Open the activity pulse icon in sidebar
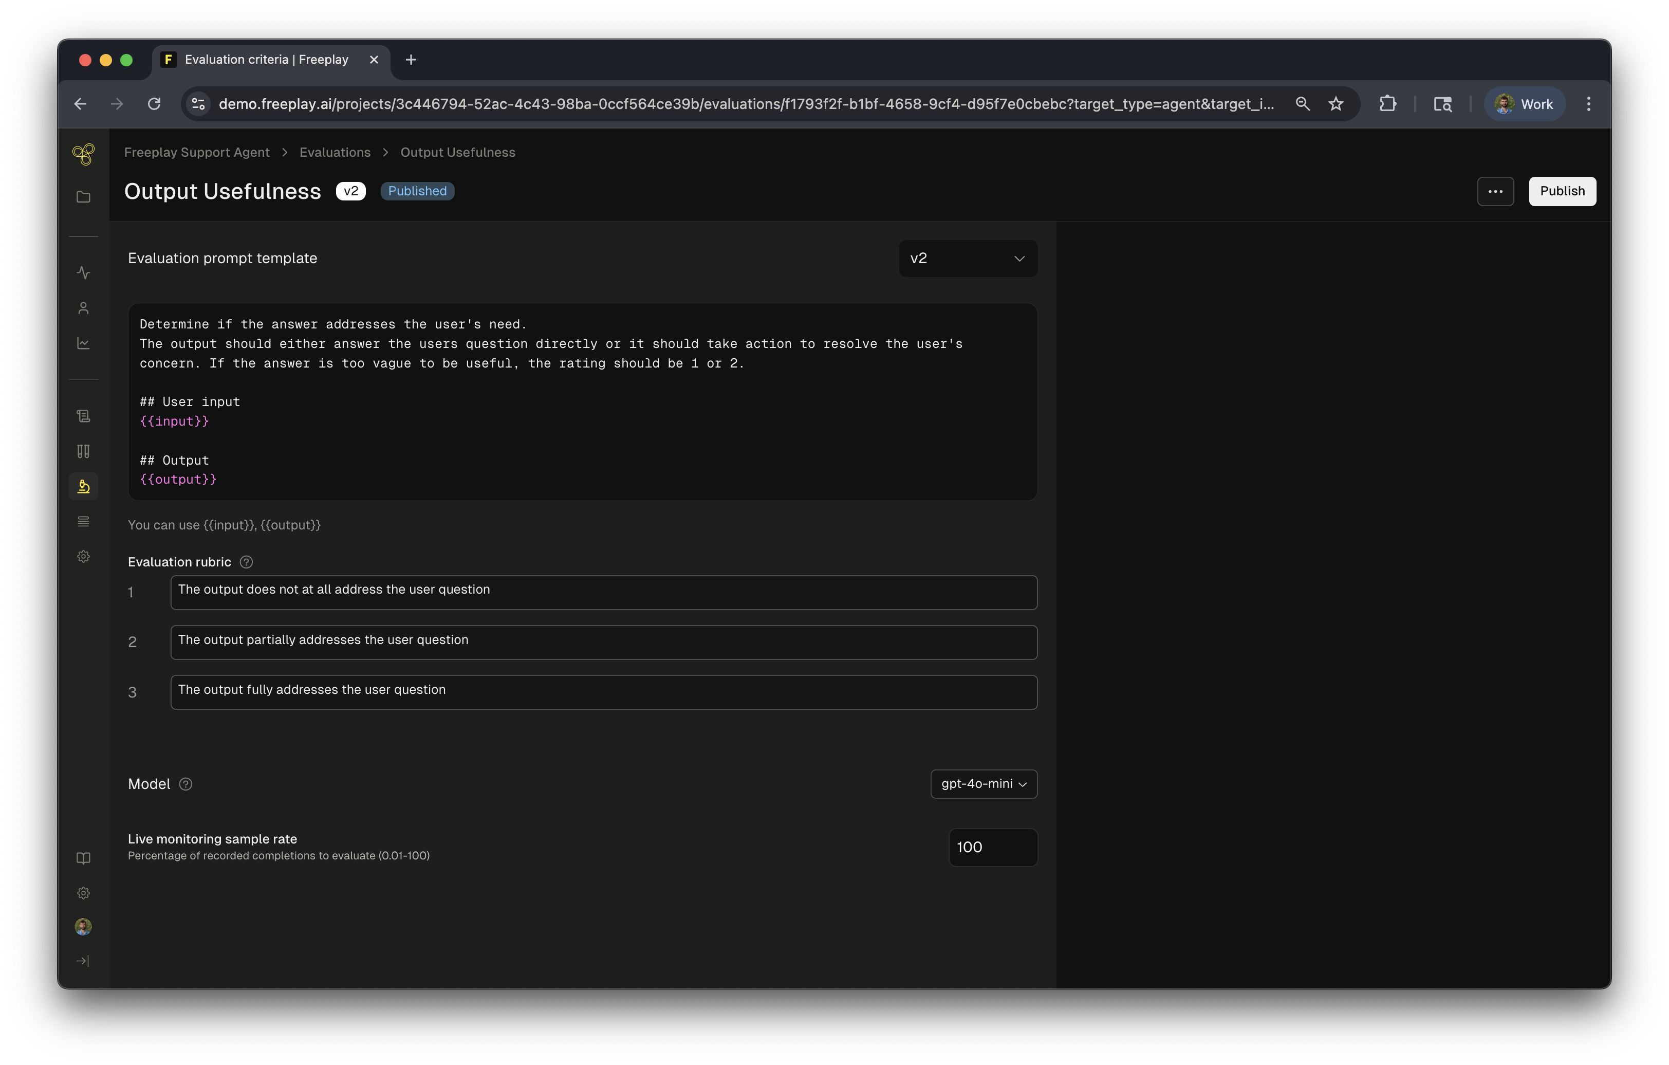Screen dimensions: 1669x1065 (x=83, y=272)
